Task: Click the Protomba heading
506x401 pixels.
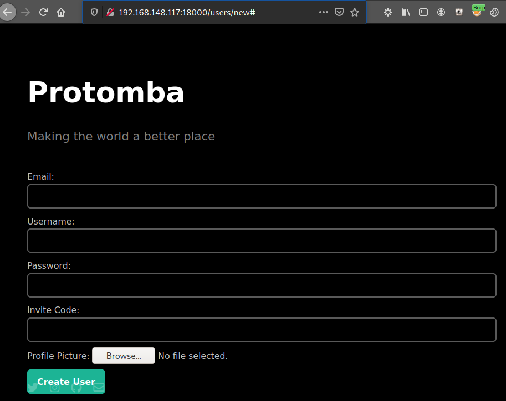Action: [x=106, y=92]
